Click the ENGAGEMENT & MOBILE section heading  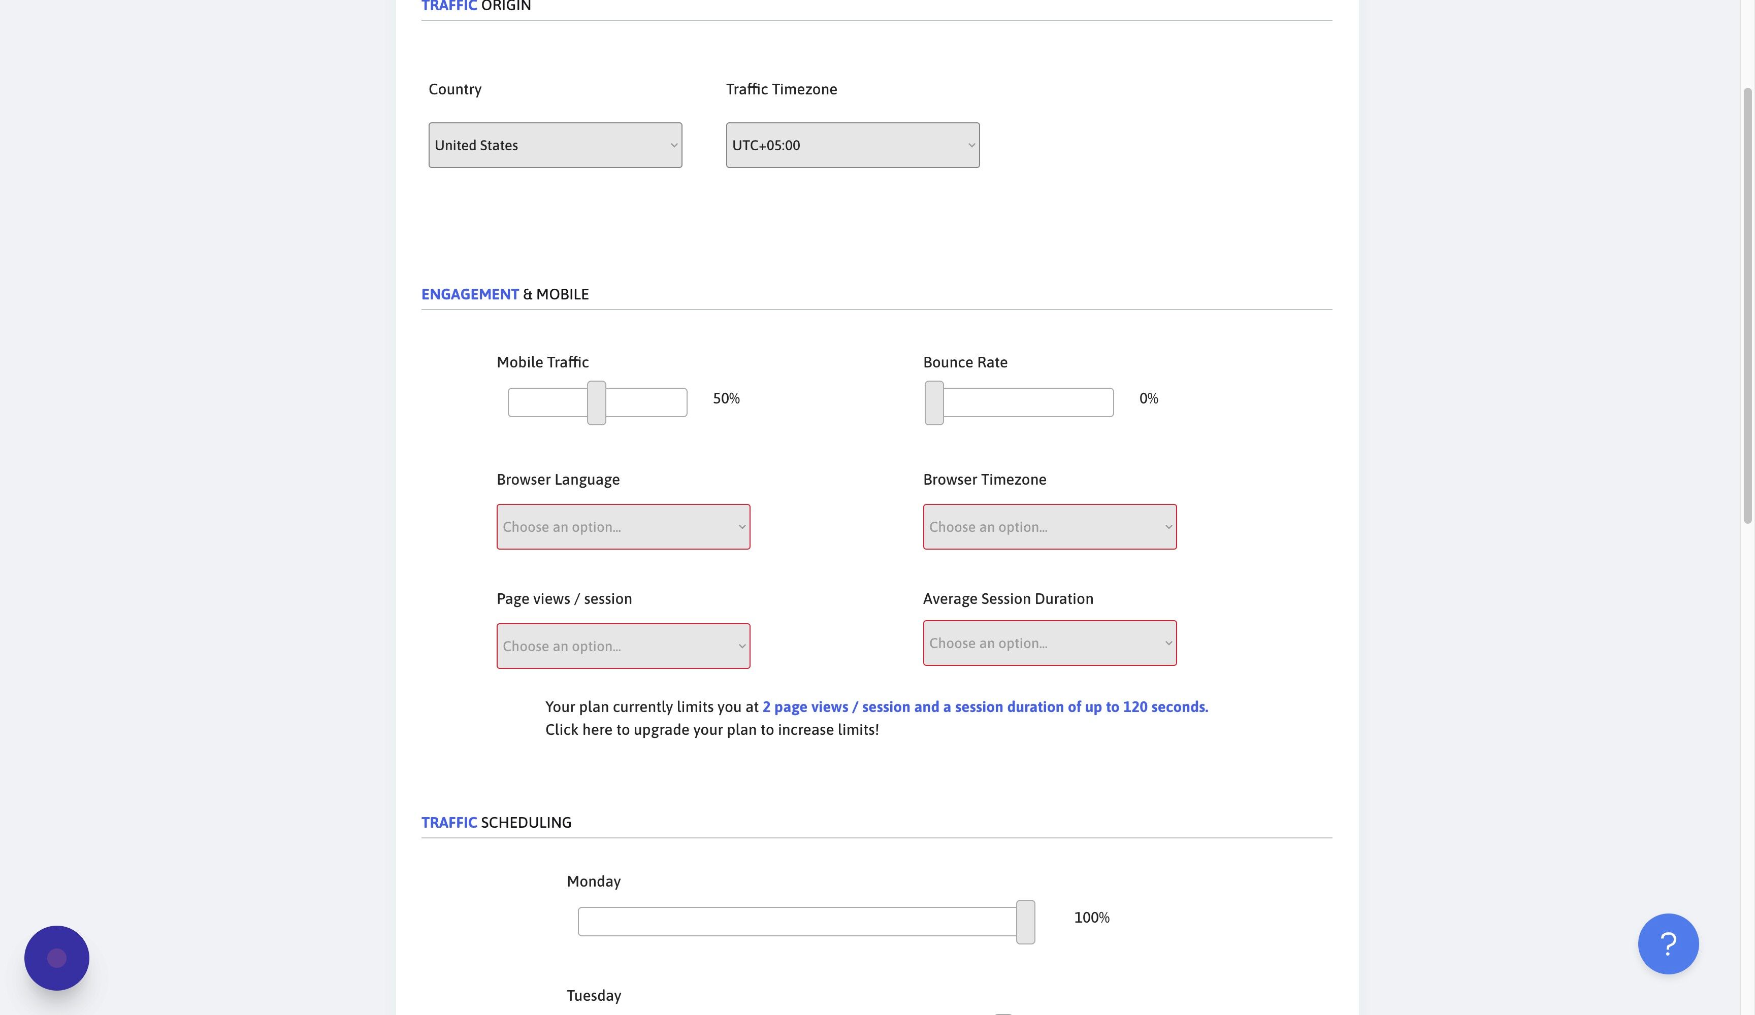pyautogui.click(x=505, y=294)
